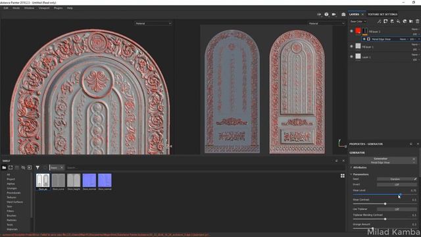Select the Filters category in Shelf

pos(11,211)
